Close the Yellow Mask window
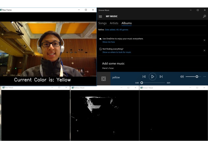208x148 pixels. [135, 87]
